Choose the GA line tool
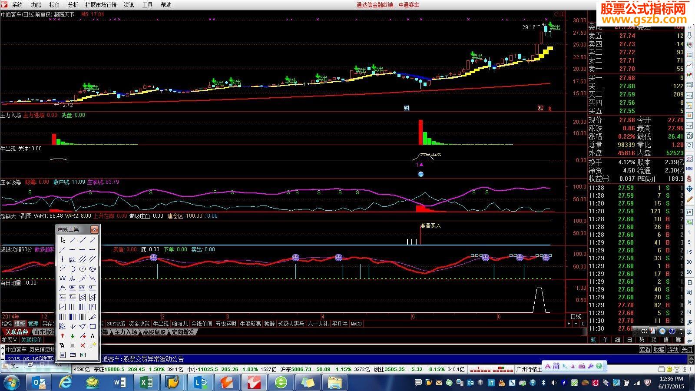This screenshot has width=695, height=391. point(83,287)
